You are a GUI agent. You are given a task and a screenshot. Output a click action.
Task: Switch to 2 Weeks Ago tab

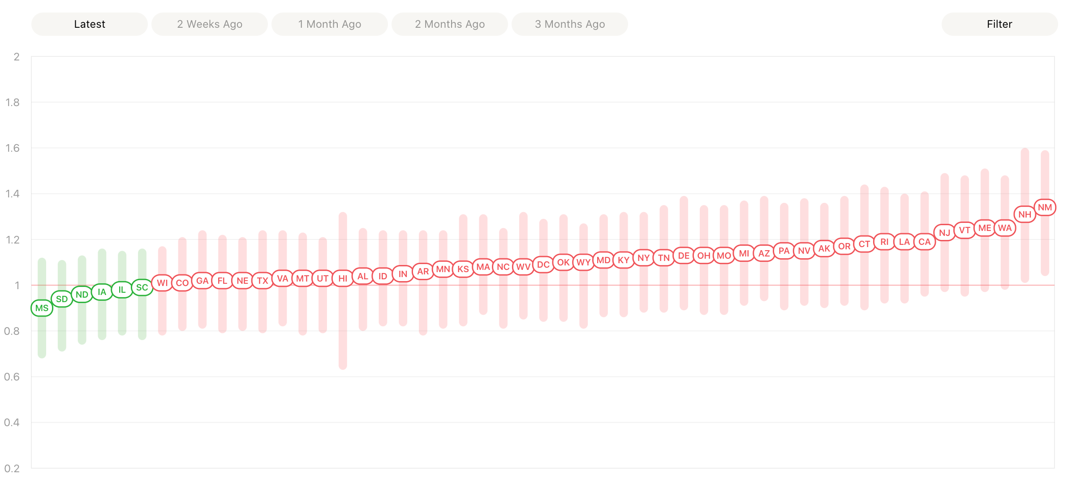coord(210,24)
